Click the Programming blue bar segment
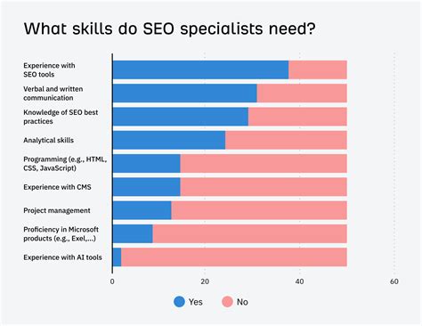 147,163
